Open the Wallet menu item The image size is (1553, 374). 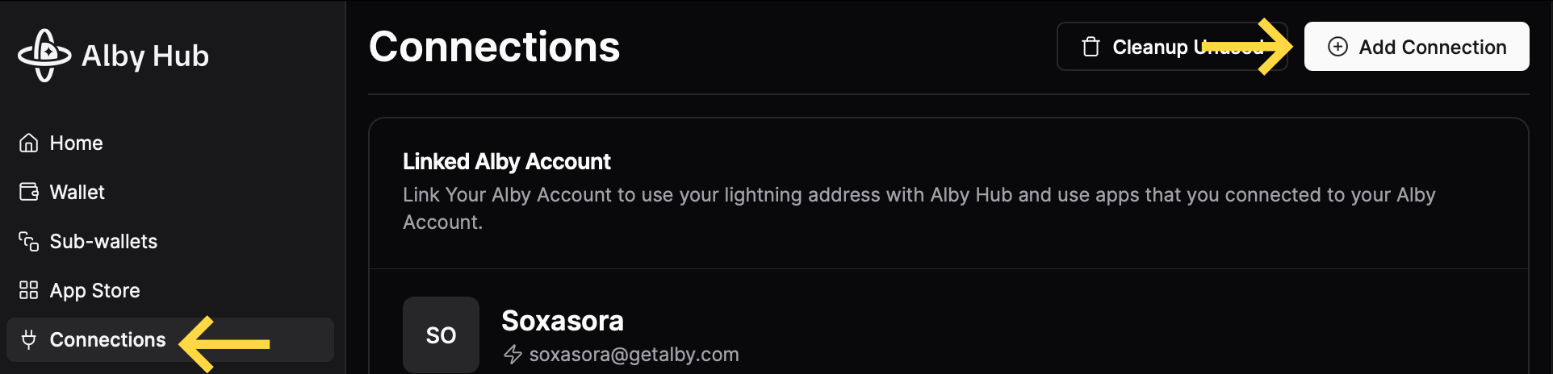[77, 193]
